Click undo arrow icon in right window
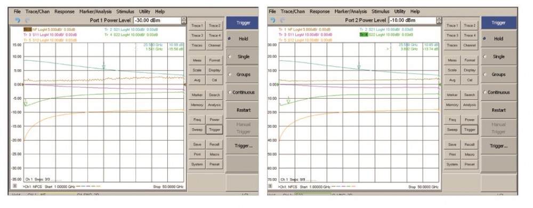This screenshot has height=208, width=533. click(273, 20)
